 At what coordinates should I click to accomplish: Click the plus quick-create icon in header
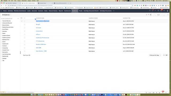[x=156, y=11]
